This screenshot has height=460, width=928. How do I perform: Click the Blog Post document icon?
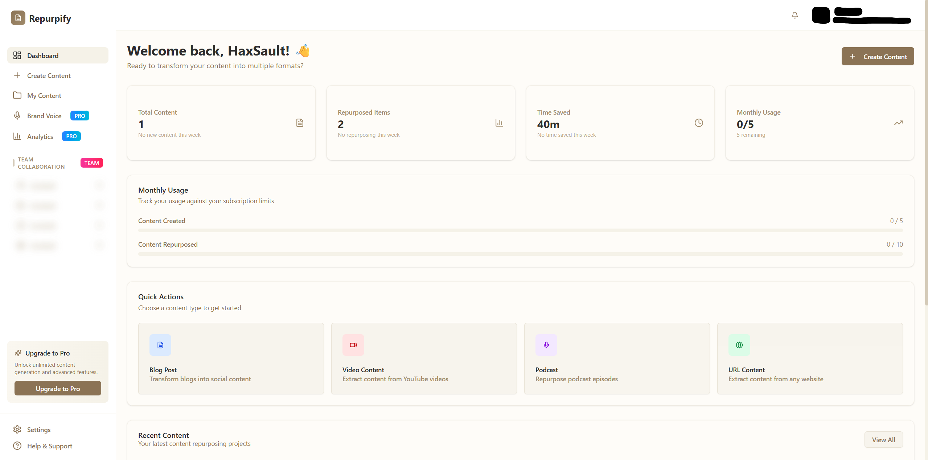coord(160,345)
